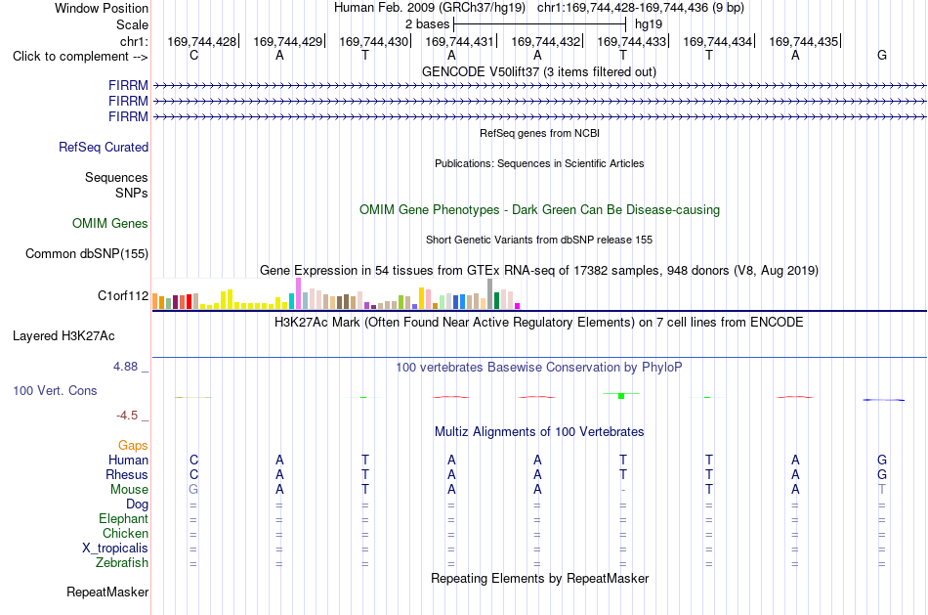Click 'RefSeq genes from NCBI' track title

click(x=539, y=133)
